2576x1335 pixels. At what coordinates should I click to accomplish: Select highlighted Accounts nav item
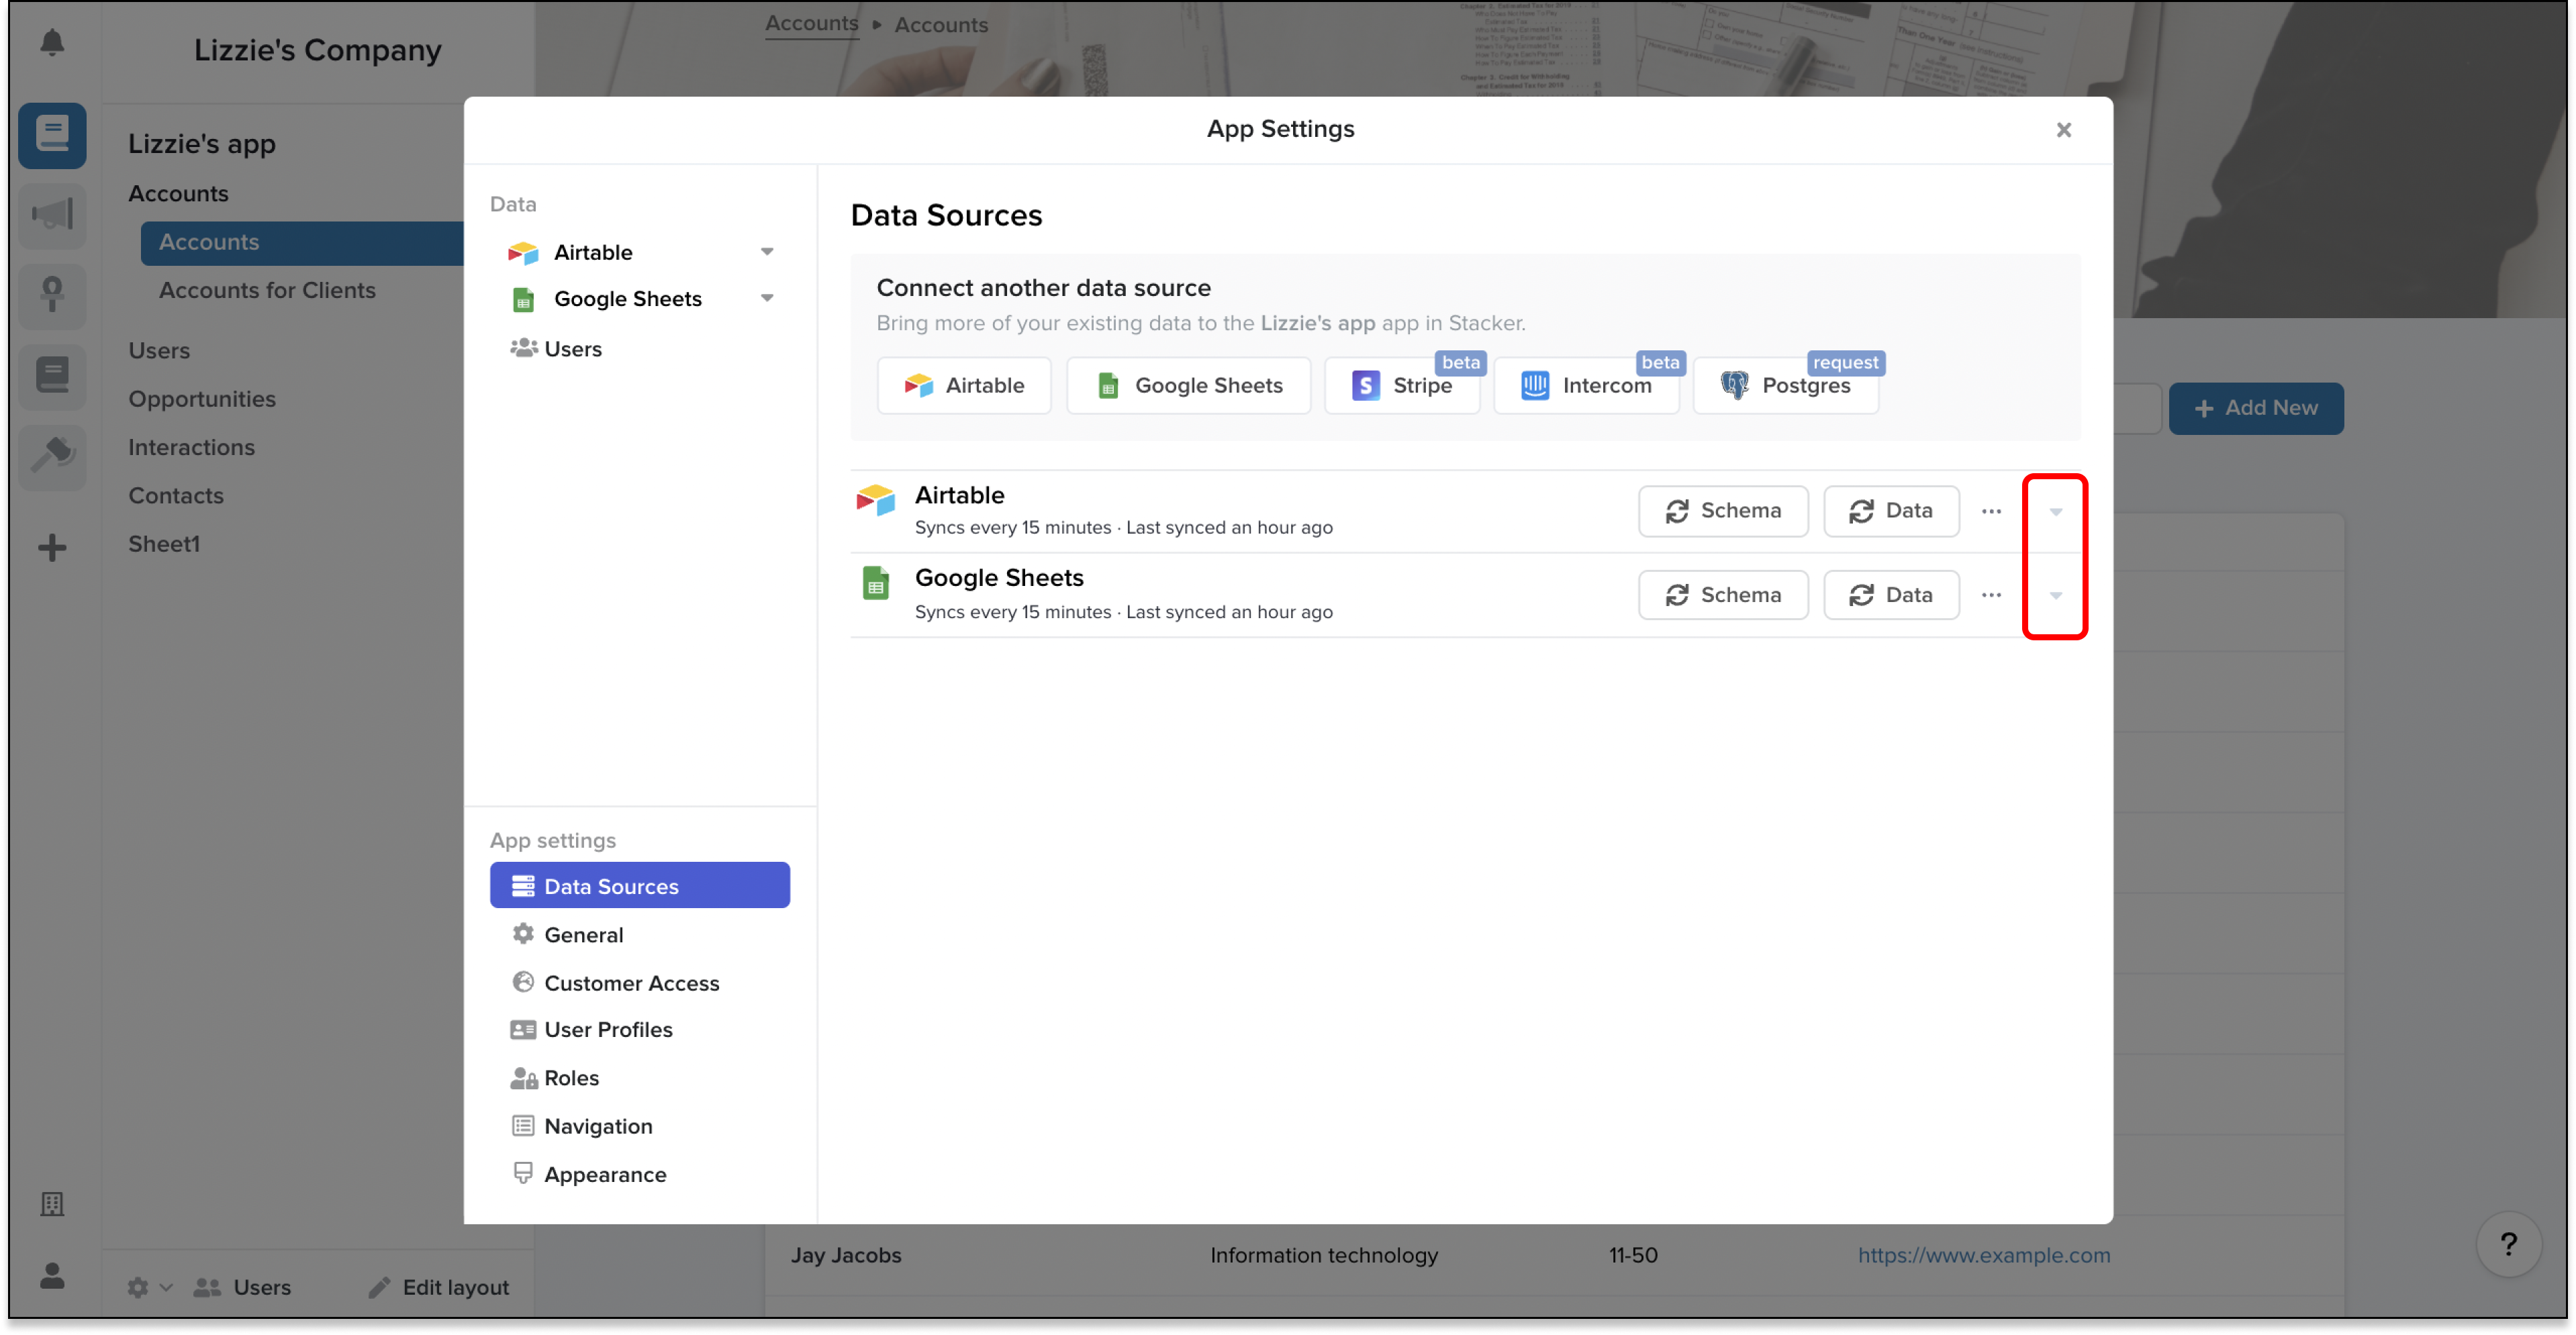[x=302, y=242]
